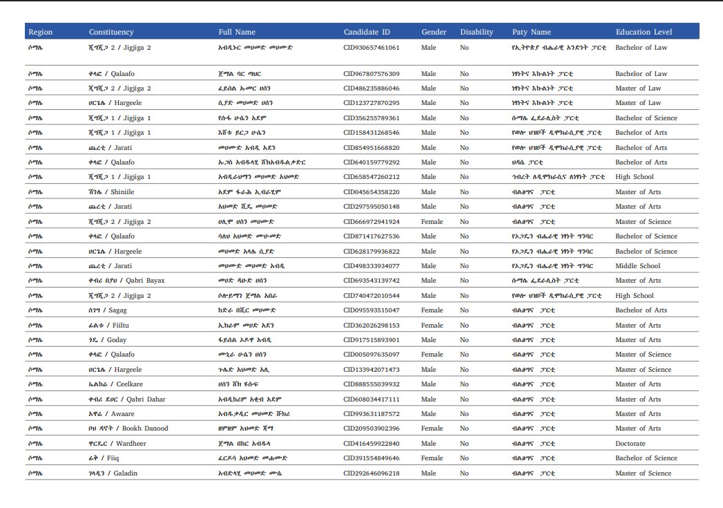The height and width of the screenshot is (508, 723).
Task: Click the Qabri Bayax constituency cell
Action: 127,281
